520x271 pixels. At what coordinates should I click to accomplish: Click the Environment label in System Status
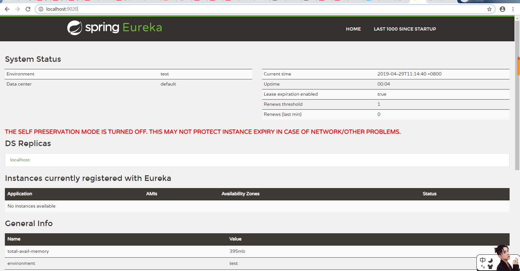click(x=20, y=74)
